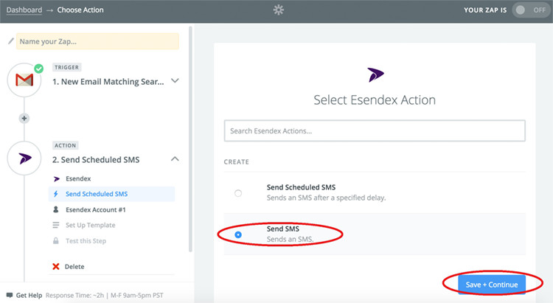
Task: Click the Name your Zap field
Action: coord(97,41)
